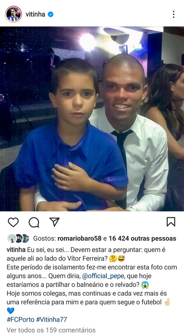The height and width of the screenshot is (335, 184).
Task: Open the #FCPorto hashtag
Action: (20, 320)
